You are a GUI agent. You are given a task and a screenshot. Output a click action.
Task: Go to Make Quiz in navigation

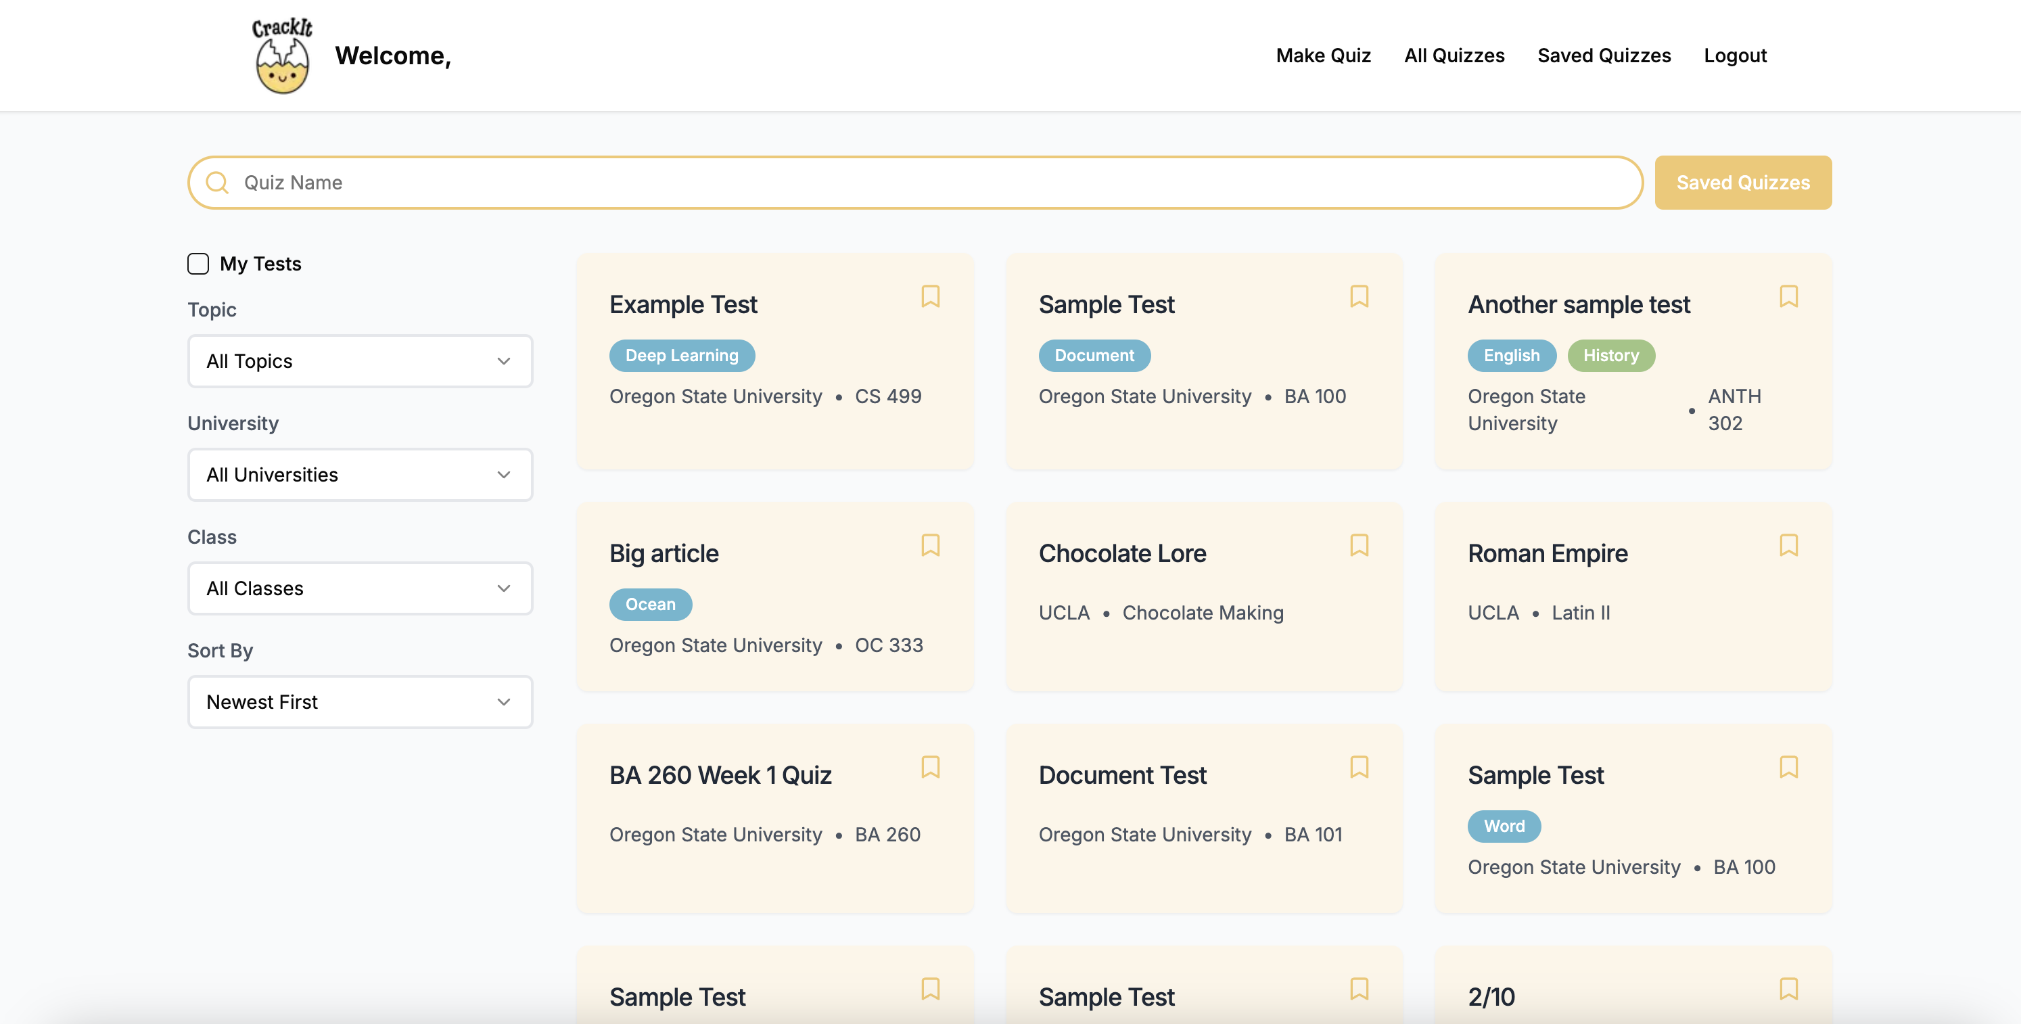[1323, 55]
